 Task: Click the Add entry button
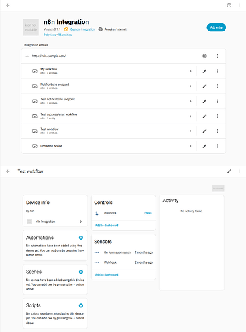coord(216,27)
